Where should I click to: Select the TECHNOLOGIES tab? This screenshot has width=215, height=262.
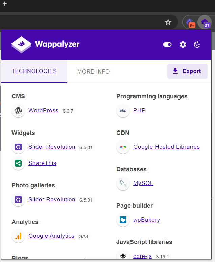tap(34, 71)
